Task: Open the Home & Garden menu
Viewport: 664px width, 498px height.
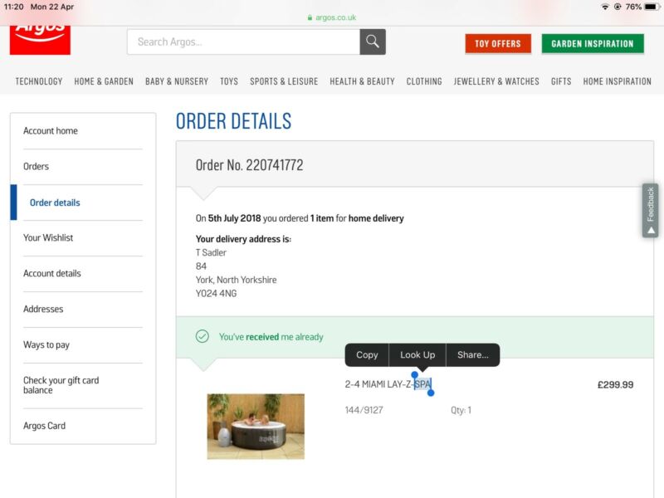Action: tap(104, 81)
